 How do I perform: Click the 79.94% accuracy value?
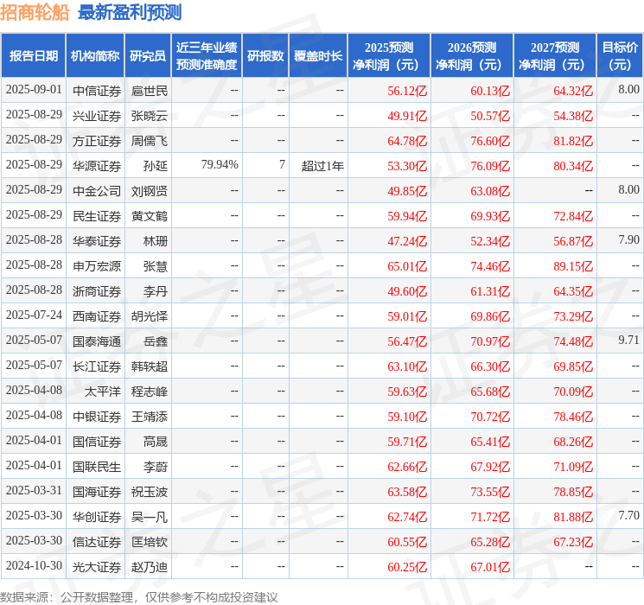click(219, 165)
